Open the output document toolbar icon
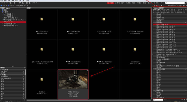 coord(30,3)
